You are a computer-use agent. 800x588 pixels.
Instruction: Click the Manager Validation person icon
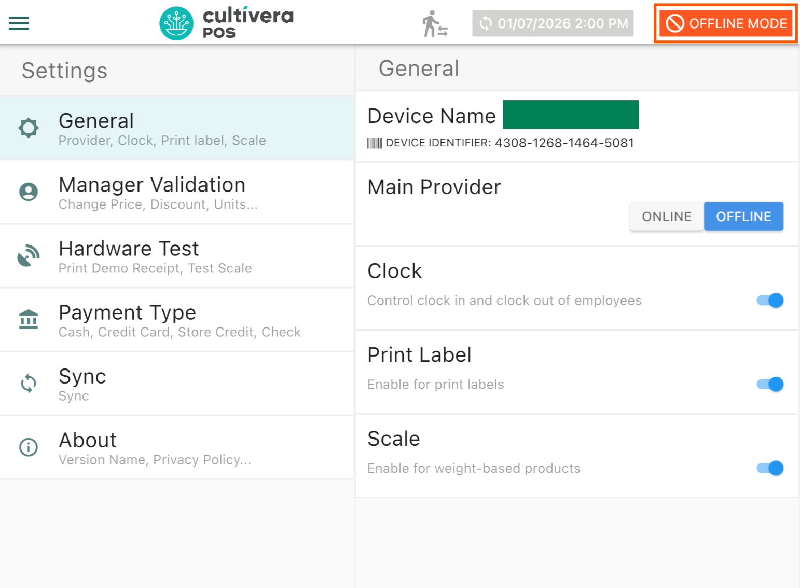[x=29, y=192]
